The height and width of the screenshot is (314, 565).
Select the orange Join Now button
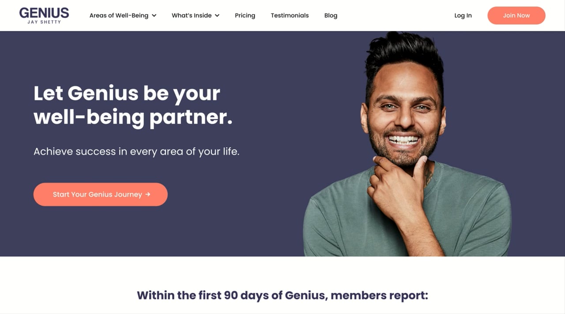click(x=516, y=15)
